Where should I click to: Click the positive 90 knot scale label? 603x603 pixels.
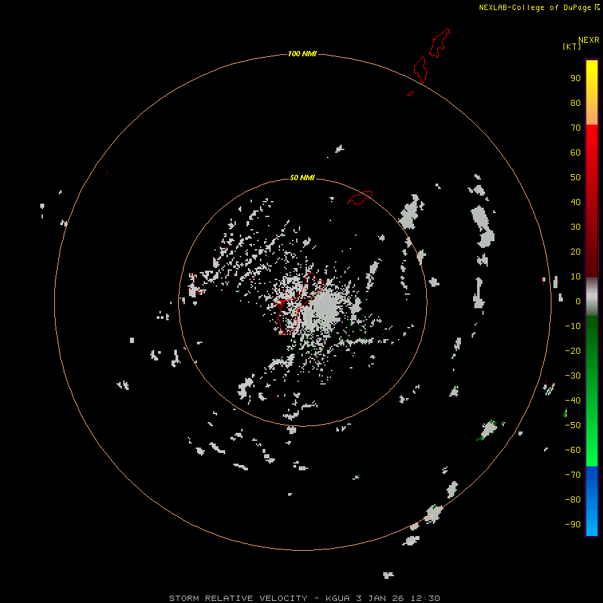(x=576, y=78)
